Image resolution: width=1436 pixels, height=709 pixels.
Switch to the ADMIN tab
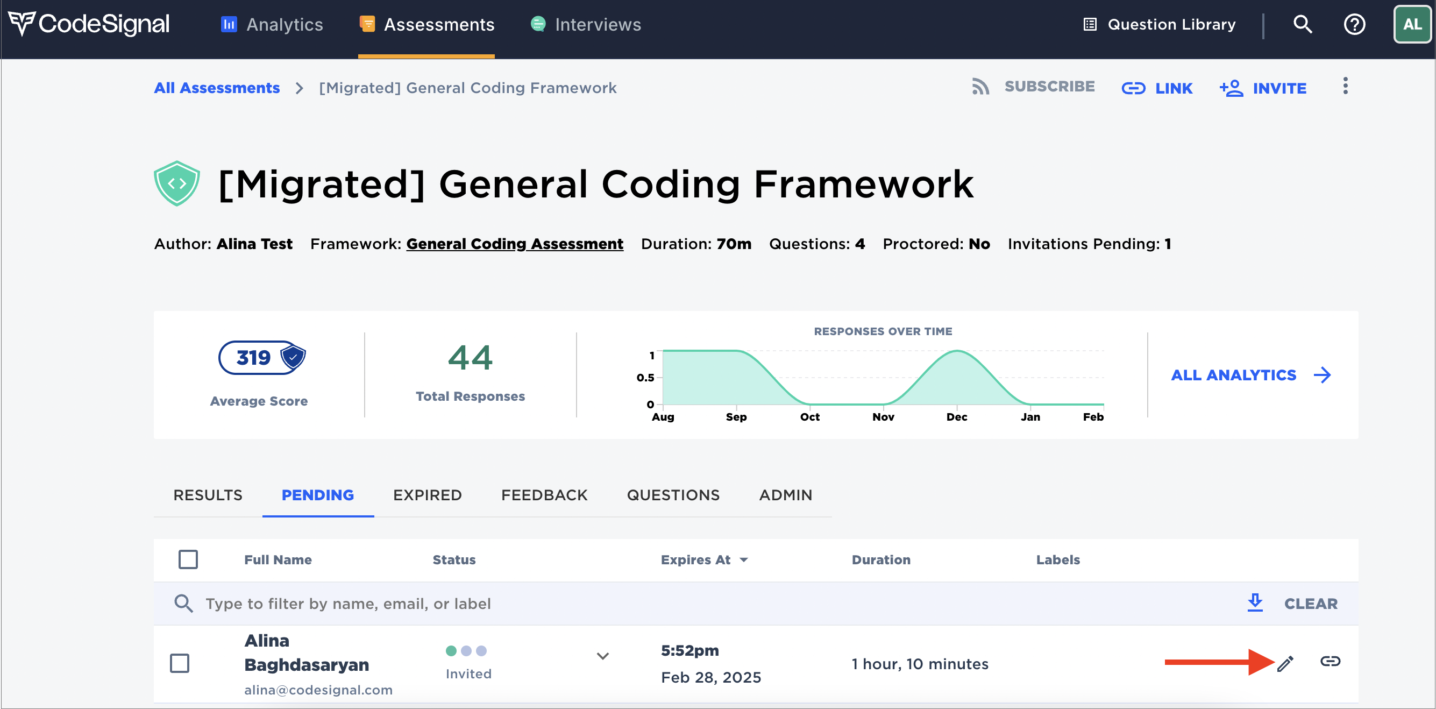785,494
